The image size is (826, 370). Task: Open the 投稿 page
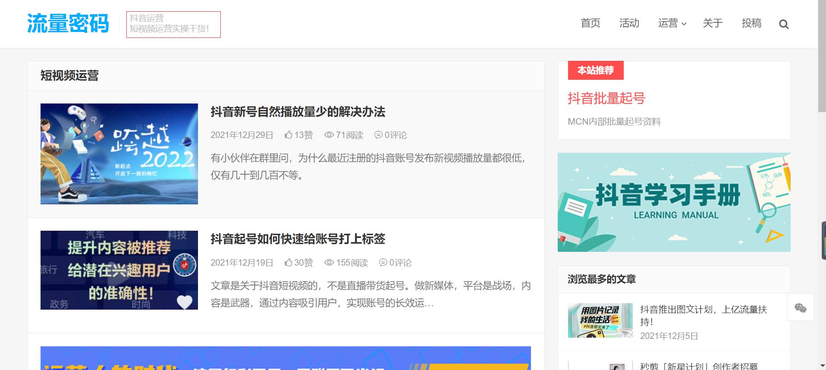tap(751, 23)
